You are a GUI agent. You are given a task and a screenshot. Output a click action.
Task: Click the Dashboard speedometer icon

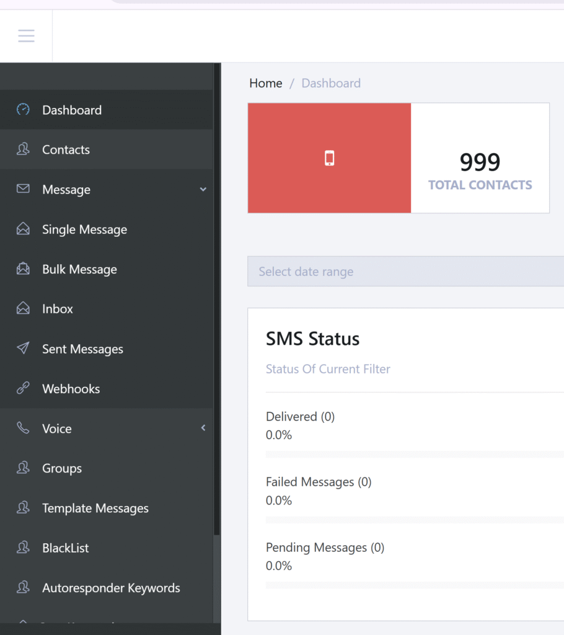(23, 110)
